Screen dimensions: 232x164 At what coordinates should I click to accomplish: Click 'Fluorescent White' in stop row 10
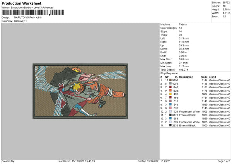[189, 112]
